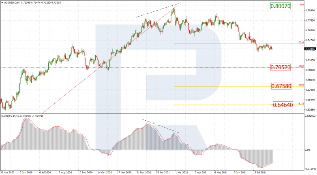
Task: Click the 2 Apr 2021 date label
Action: (x=201, y=173)
